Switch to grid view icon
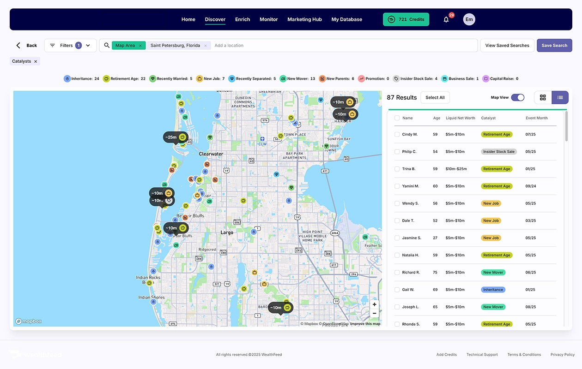Screen dimensions: 582x369 click(x=543, y=97)
